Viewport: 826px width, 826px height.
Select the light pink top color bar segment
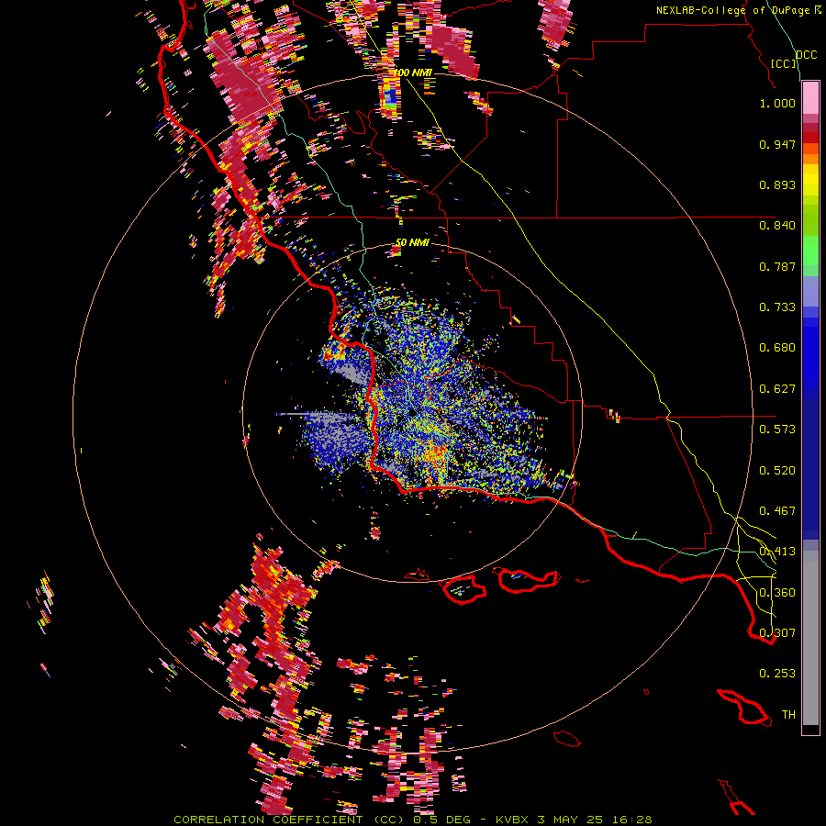click(x=810, y=98)
